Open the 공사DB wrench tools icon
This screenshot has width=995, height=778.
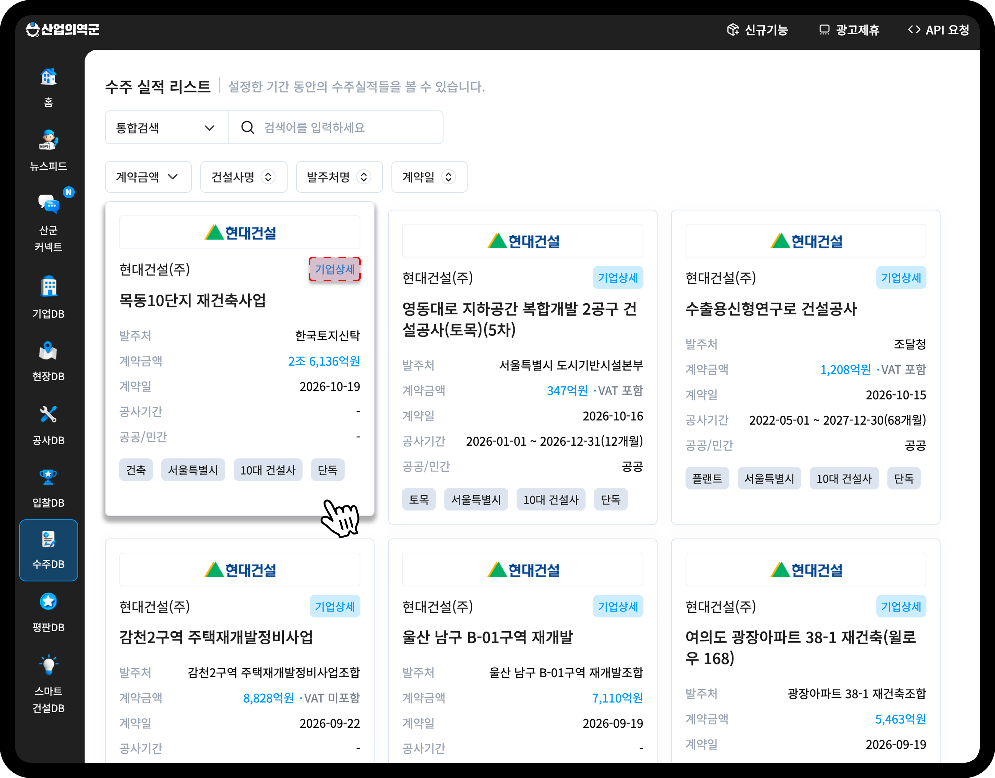[48, 414]
